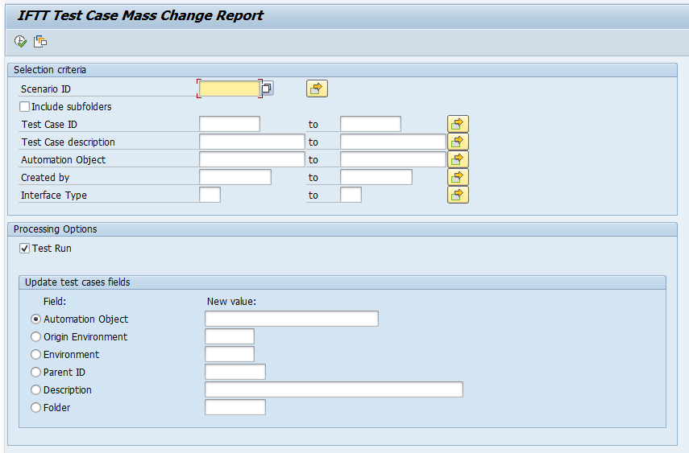Open multiple selection for Interface Type

(x=458, y=195)
